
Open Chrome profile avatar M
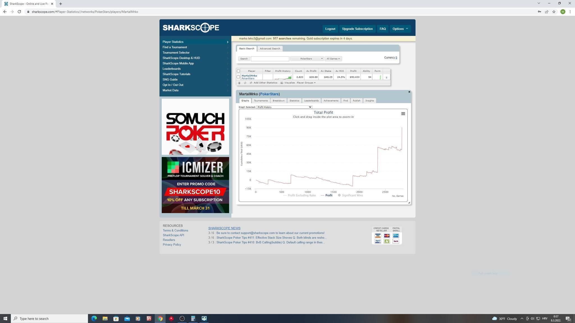tap(563, 12)
